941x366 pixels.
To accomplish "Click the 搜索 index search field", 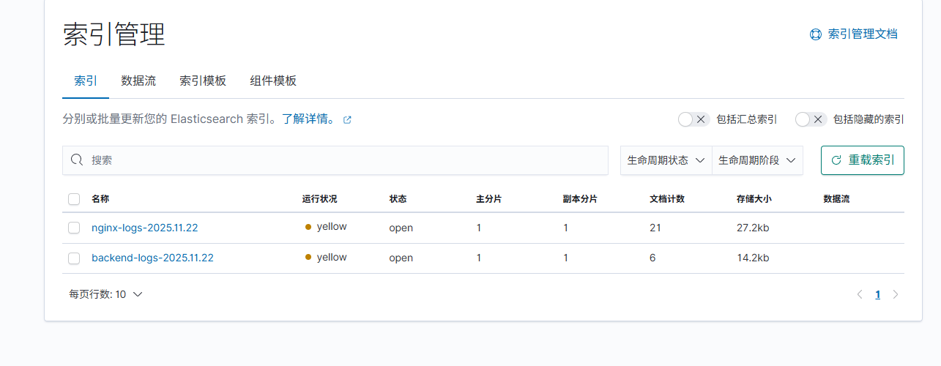I will pyautogui.click(x=344, y=160).
